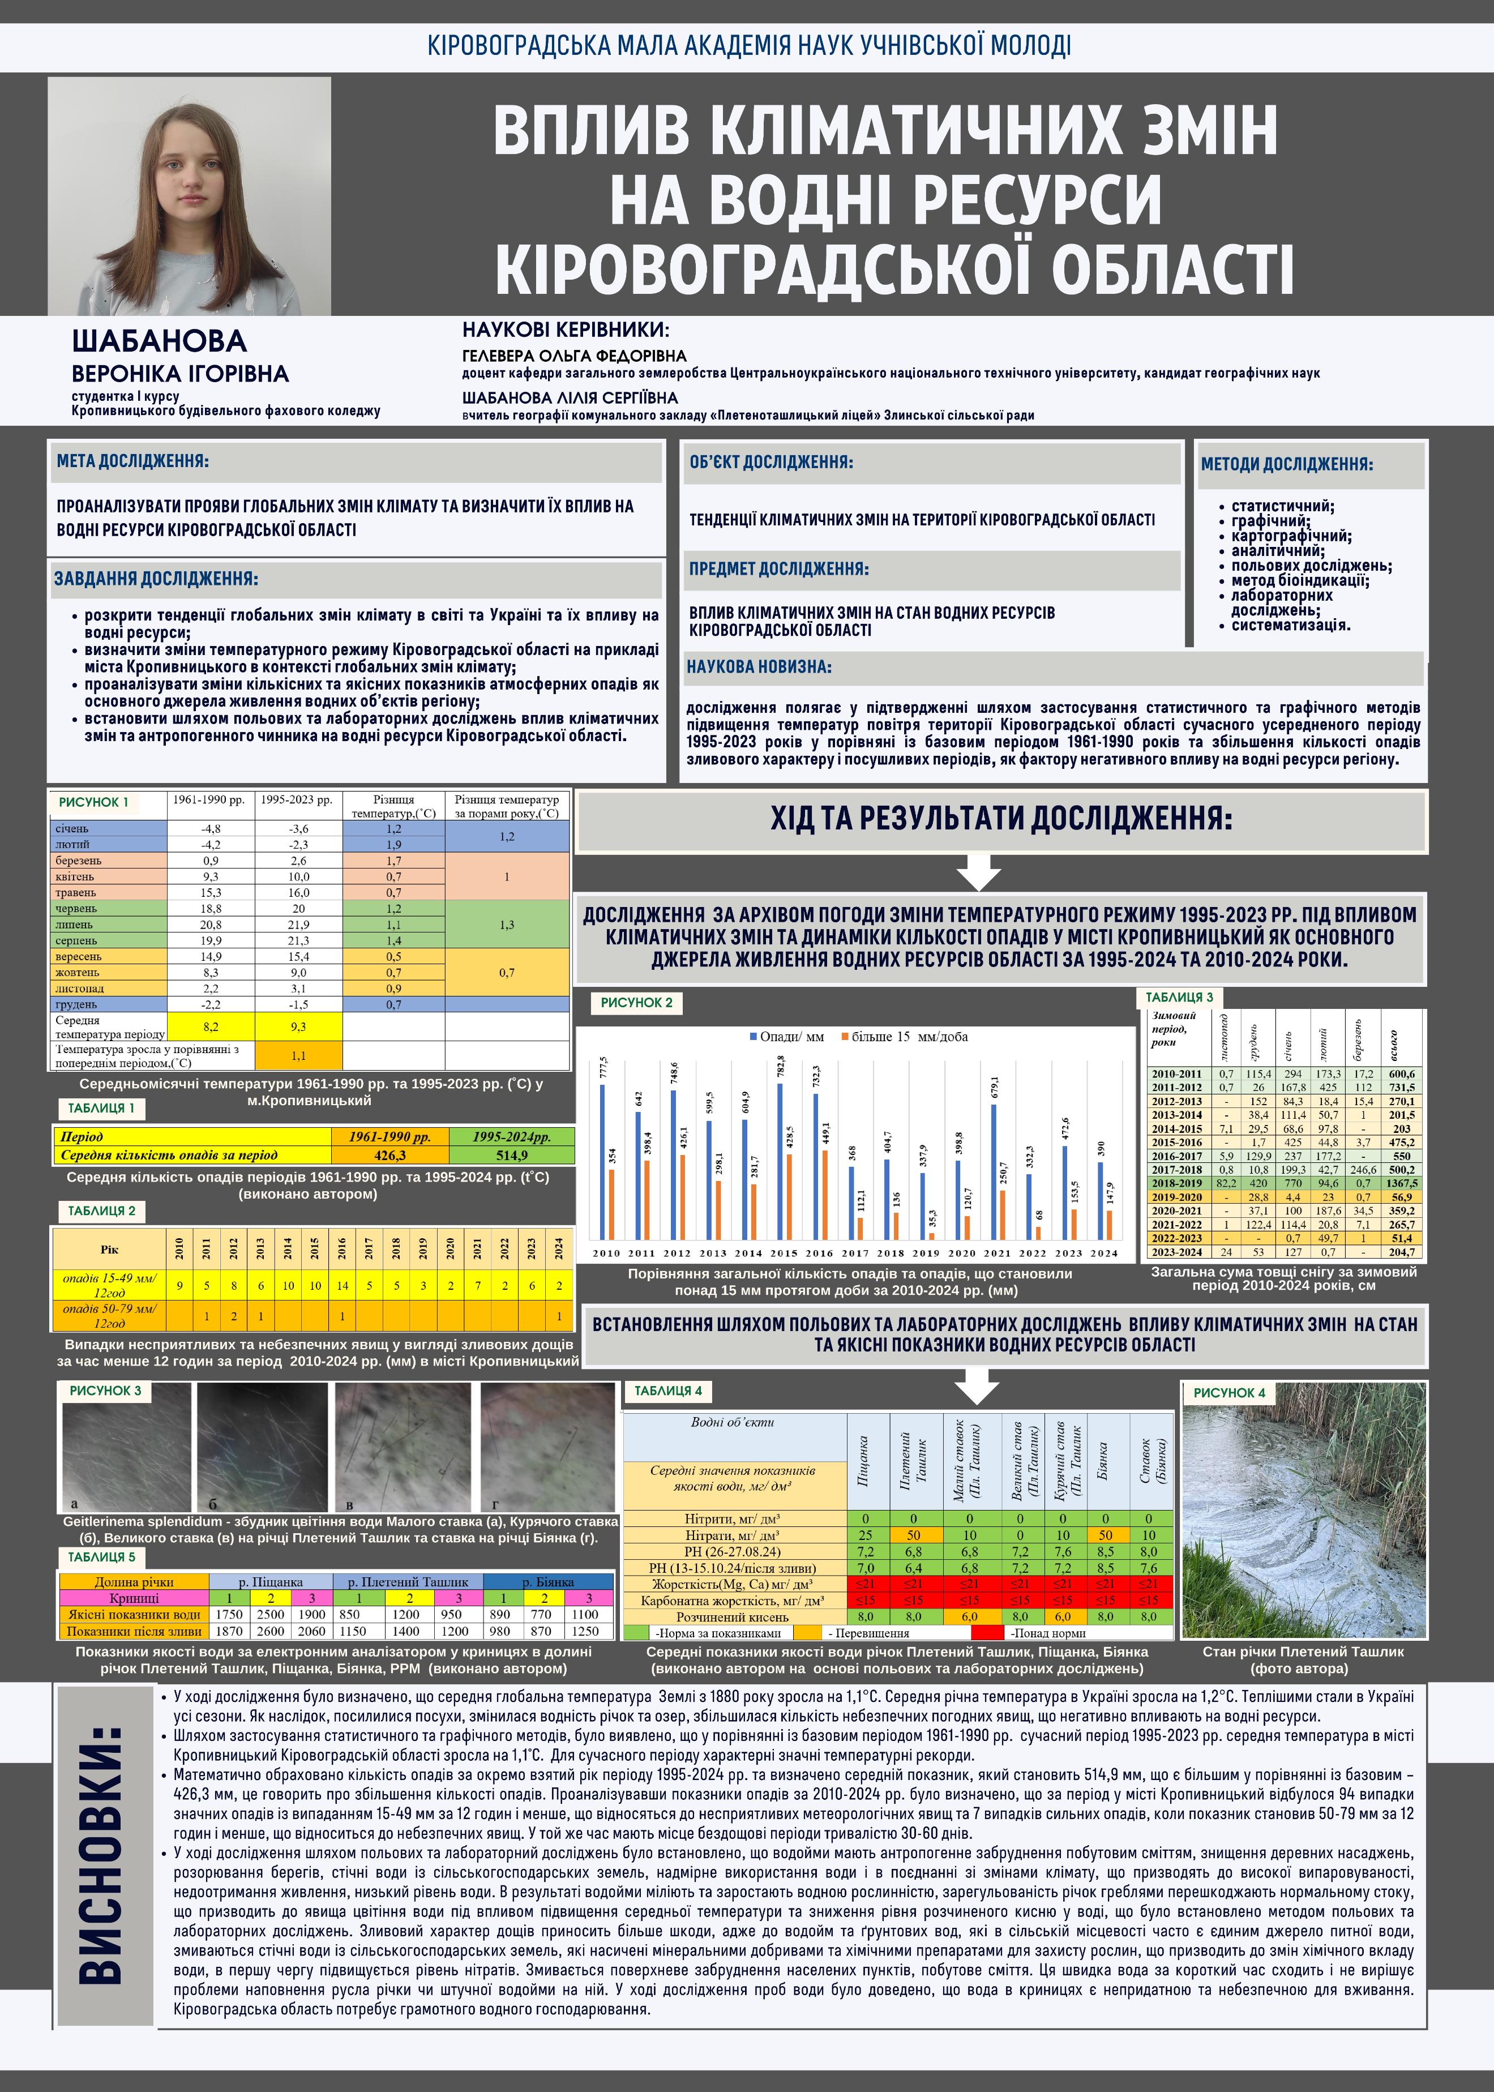1494x2092 pixels.
Task: Click the 'ТАБЛИЦЯ 4' label
Action: [668, 1391]
